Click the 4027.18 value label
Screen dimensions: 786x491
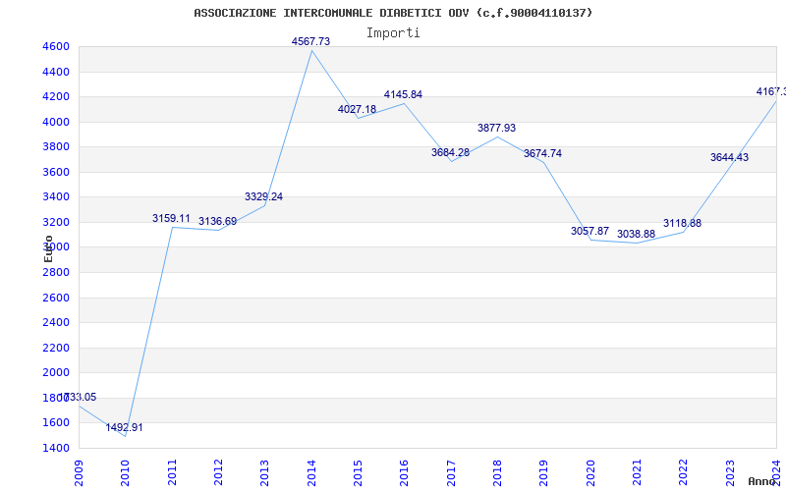357,109
